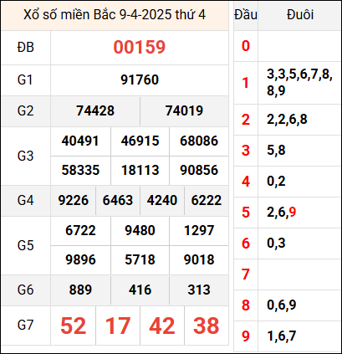Select the ĐB row label
Image resolution: width=342 pixels, height=354 pixels.
click(x=25, y=47)
